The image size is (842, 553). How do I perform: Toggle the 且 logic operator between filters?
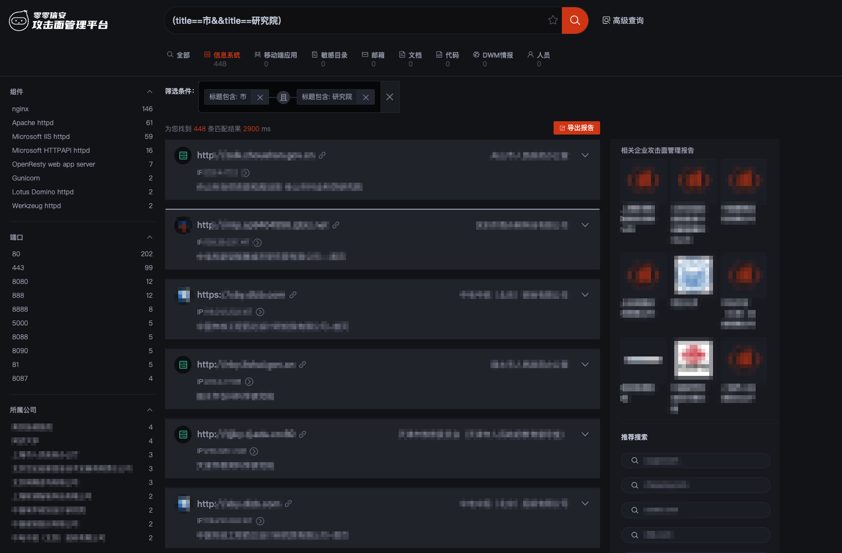[283, 97]
